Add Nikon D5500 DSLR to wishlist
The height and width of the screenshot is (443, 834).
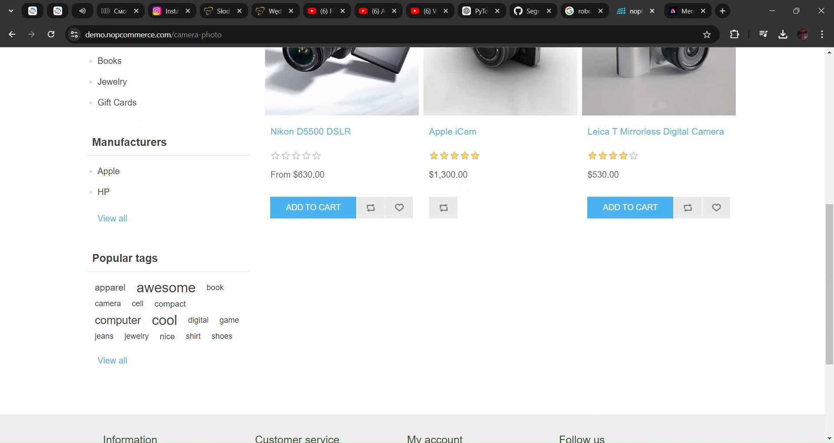(x=399, y=208)
